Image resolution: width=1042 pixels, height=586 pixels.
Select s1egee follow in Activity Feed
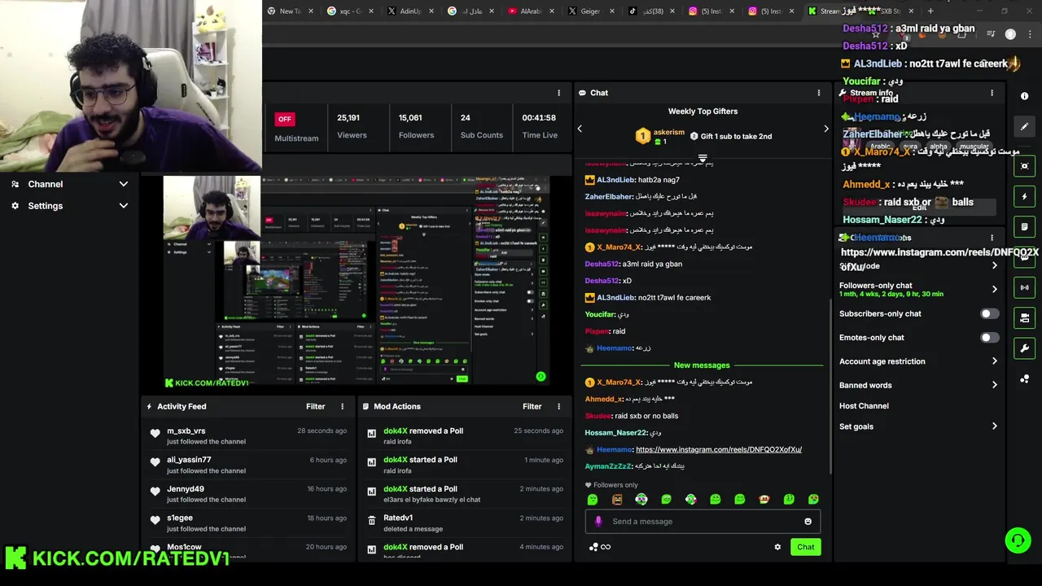pyautogui.click(x=248, y=523)
